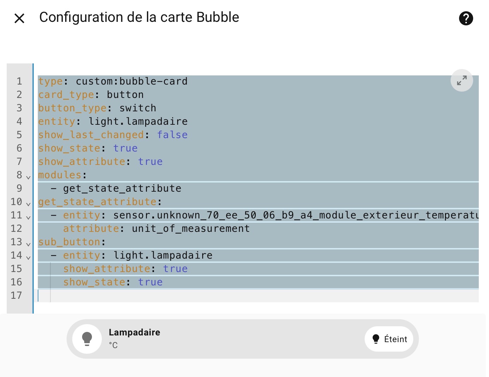The height and width of the screenshot is (377, 489).
Task: Click the unit_of_measurement attribute value
Action: 191,229
